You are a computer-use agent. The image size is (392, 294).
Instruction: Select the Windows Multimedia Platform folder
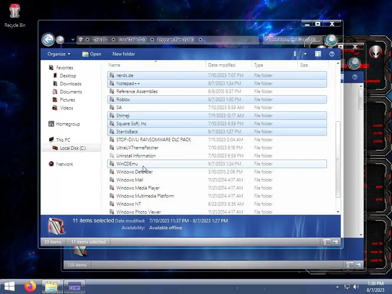(217, 196)
